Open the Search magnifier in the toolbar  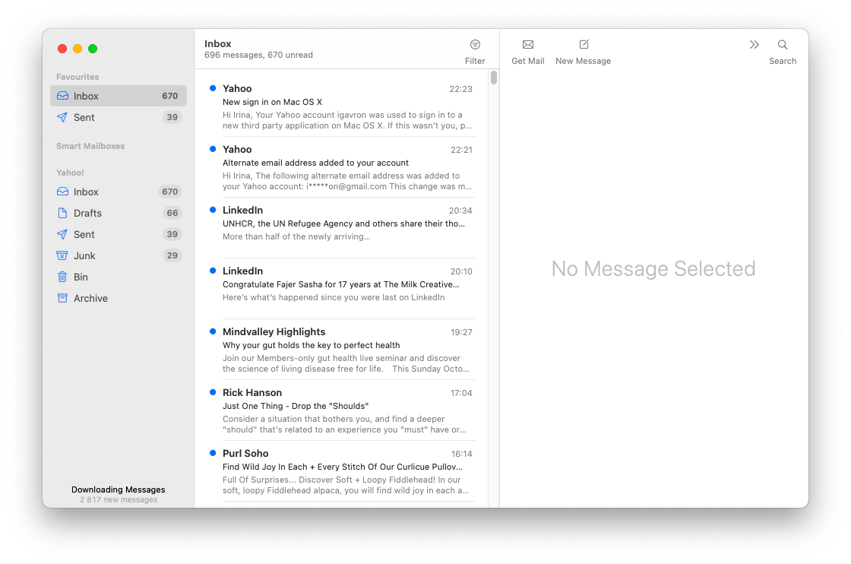tap(782, 45)
